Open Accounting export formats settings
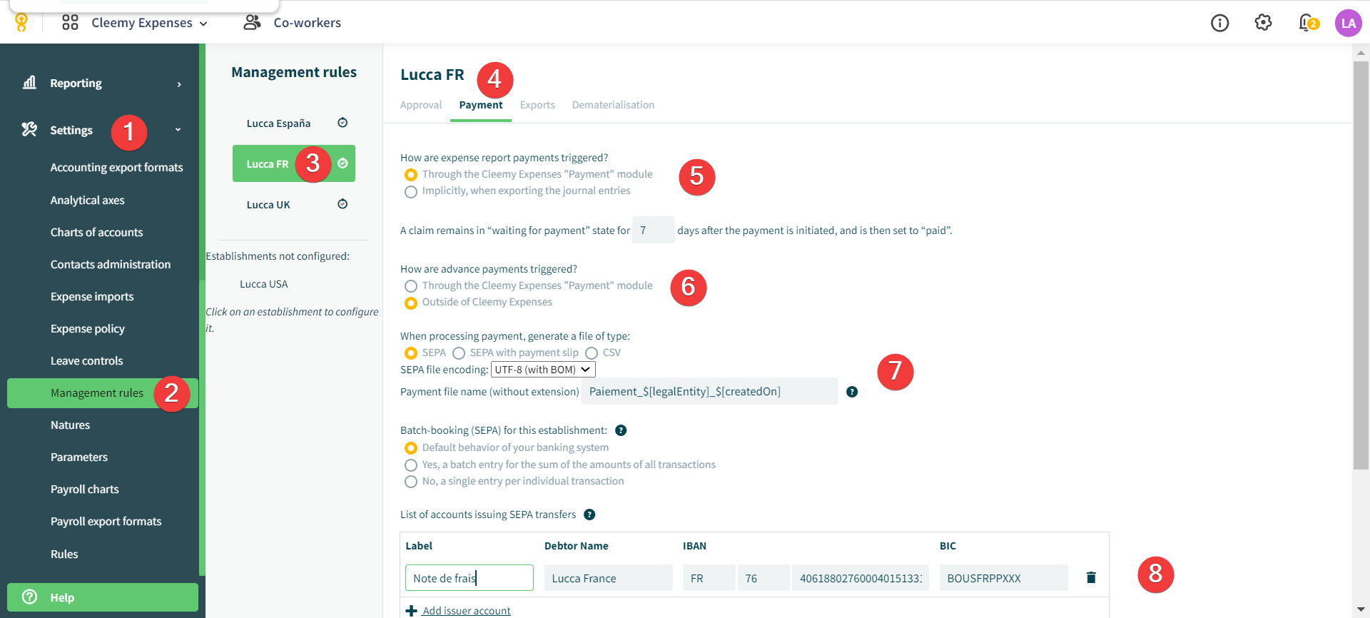The width and height of the screenshot is (1370, 618). coord(117,168)
